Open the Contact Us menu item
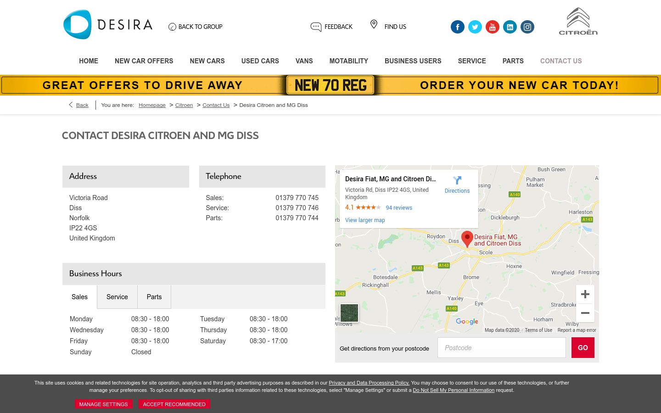The width and height of the screenshot is (661, 413). point(561,61)
